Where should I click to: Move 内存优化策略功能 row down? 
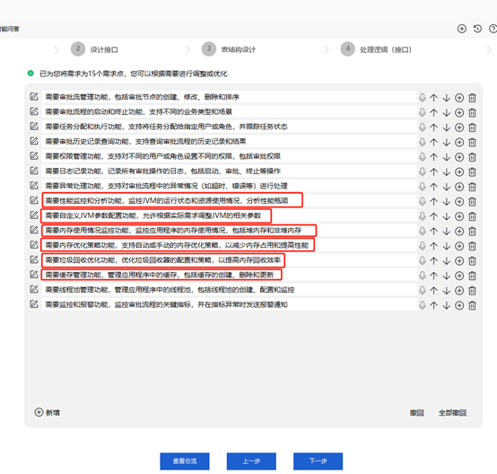click(446, 246)
